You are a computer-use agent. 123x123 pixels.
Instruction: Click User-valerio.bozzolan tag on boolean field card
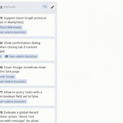coord(13,101)
